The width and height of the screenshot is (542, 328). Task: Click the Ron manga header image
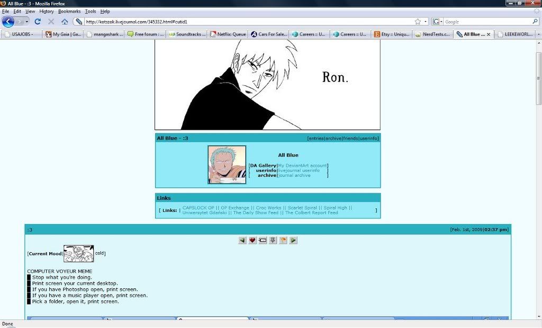tap(267, 85)
